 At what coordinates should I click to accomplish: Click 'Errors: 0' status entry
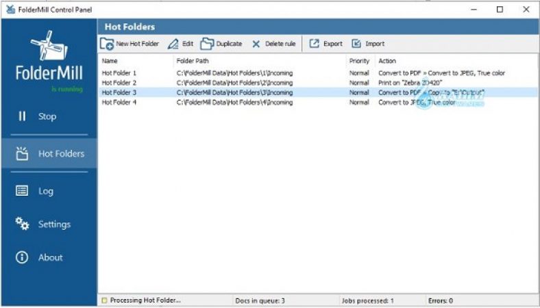tap(441, 300)
